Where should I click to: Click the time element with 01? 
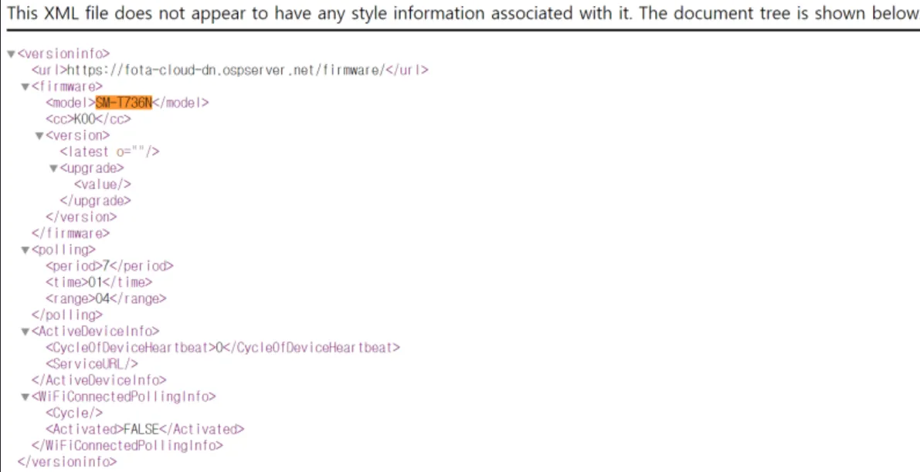click(x=99, y=282)
